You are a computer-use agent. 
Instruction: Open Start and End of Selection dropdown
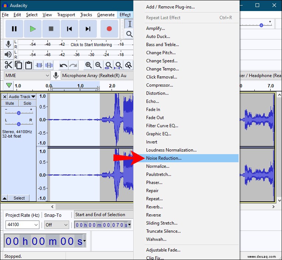point(103,215)
